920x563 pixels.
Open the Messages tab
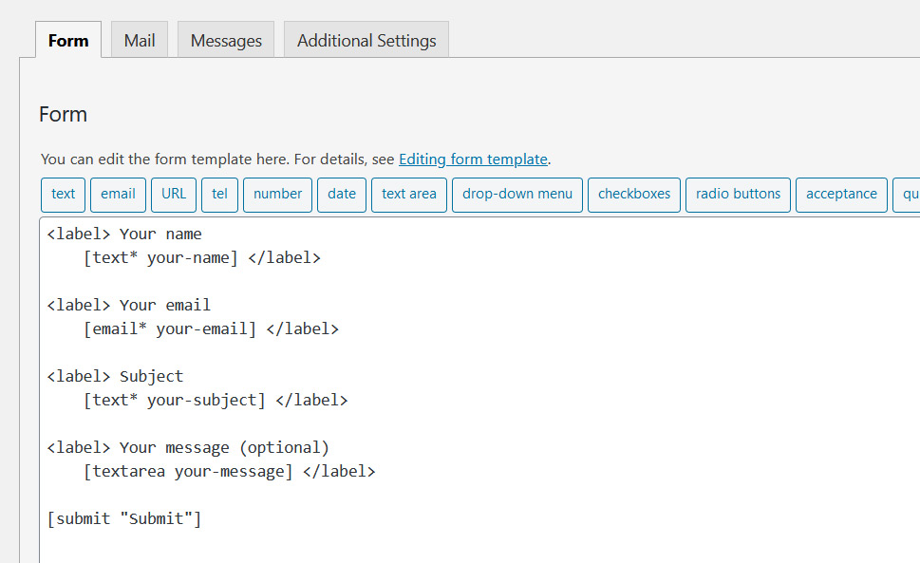(225, 40)
